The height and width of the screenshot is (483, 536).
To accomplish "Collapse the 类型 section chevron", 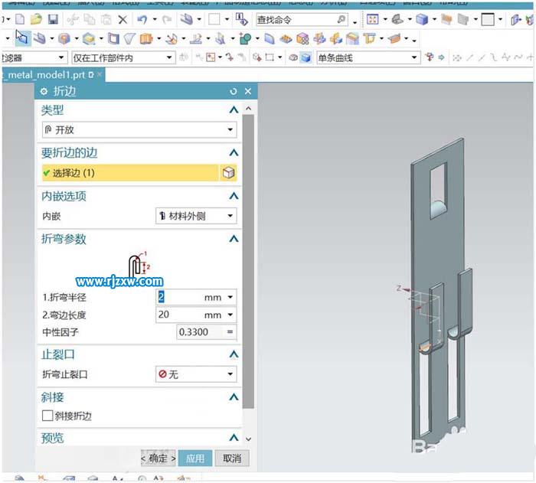I will 234,110.
